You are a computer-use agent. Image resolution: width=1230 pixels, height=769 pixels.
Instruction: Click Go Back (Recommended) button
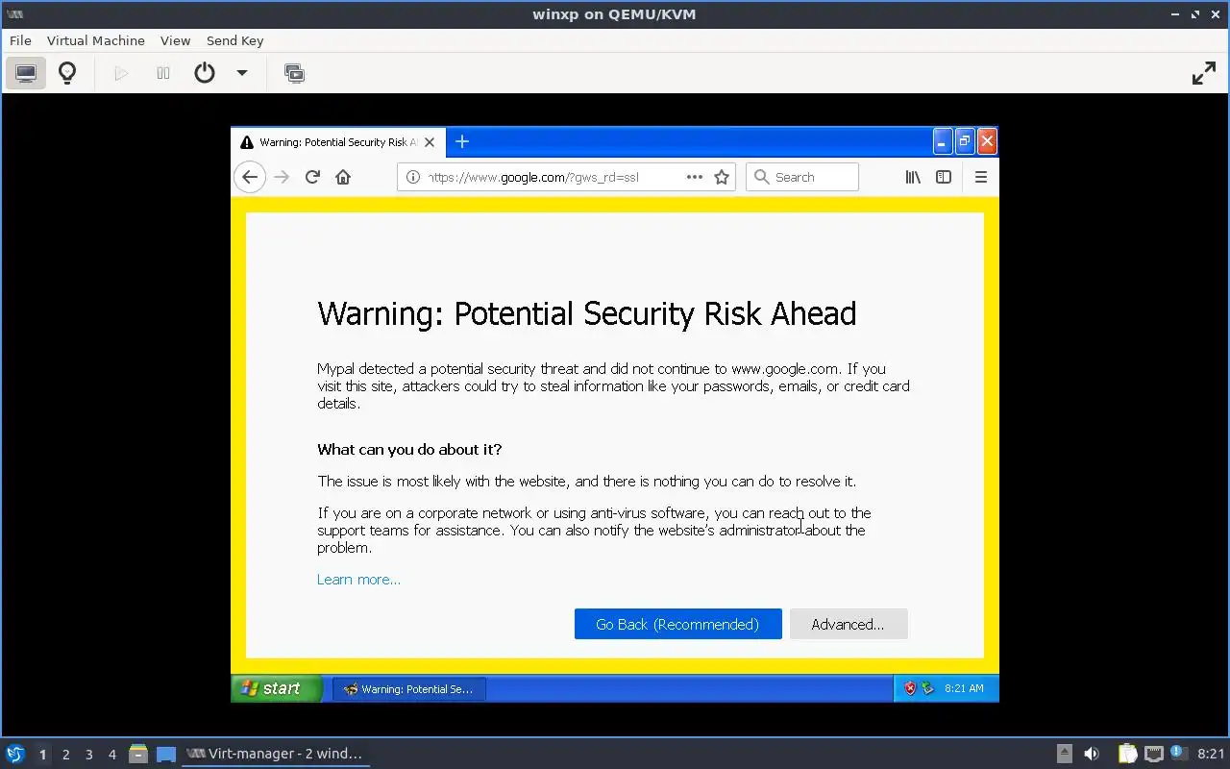click(677, 624)
